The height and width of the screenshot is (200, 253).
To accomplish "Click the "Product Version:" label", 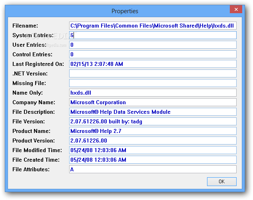I will pyautogui.click(x=34, y=141).
